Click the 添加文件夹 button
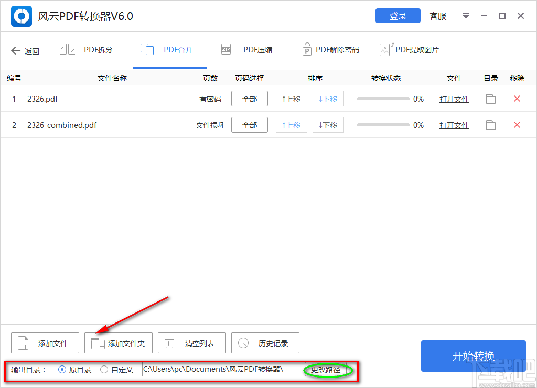This screenshot has width=537, height=388. click(118, 343)
